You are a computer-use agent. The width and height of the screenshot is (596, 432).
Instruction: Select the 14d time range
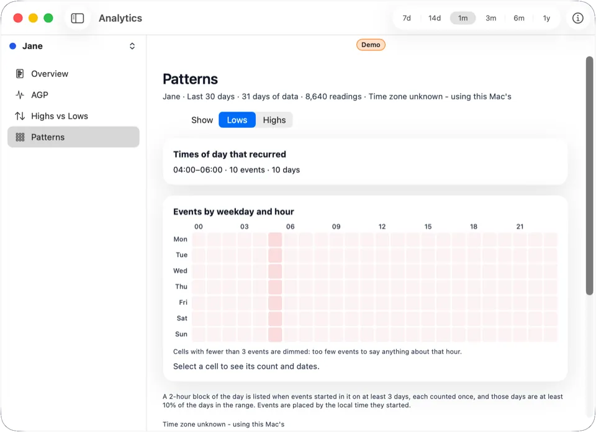coord(435,18)
